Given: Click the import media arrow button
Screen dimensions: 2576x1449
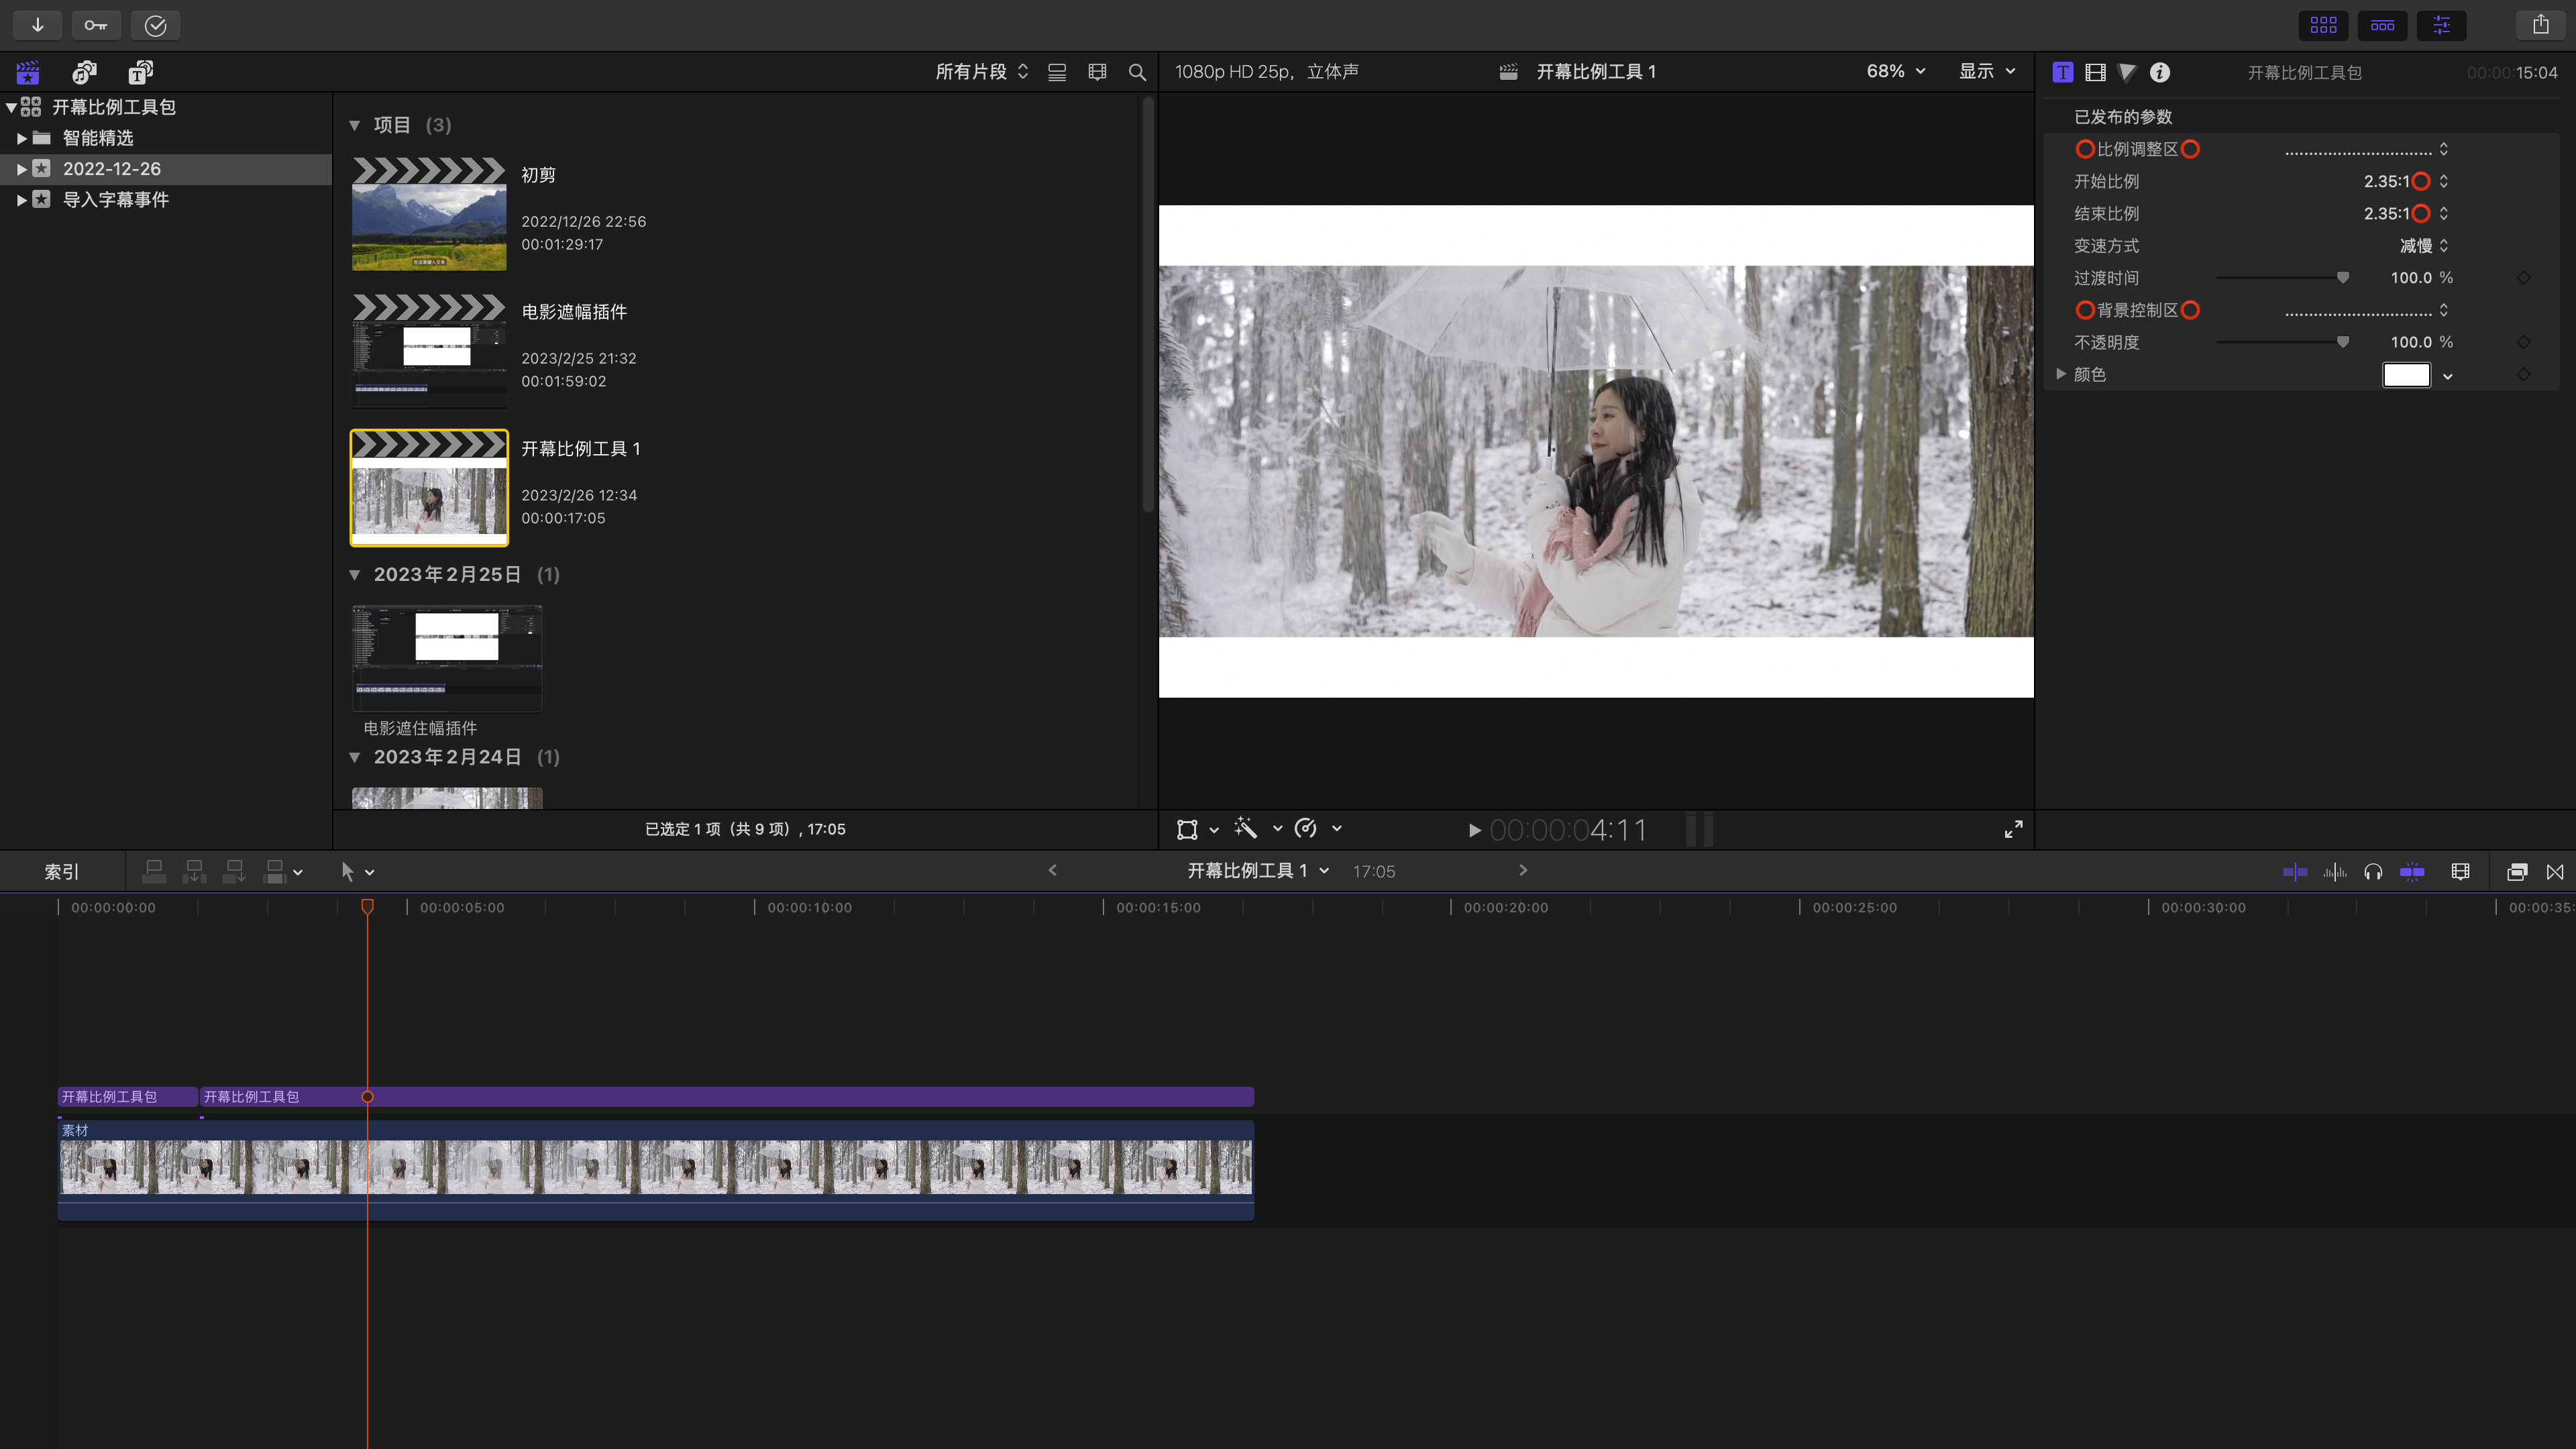Looking at the screenshot, I should click(x=38, y=25).
